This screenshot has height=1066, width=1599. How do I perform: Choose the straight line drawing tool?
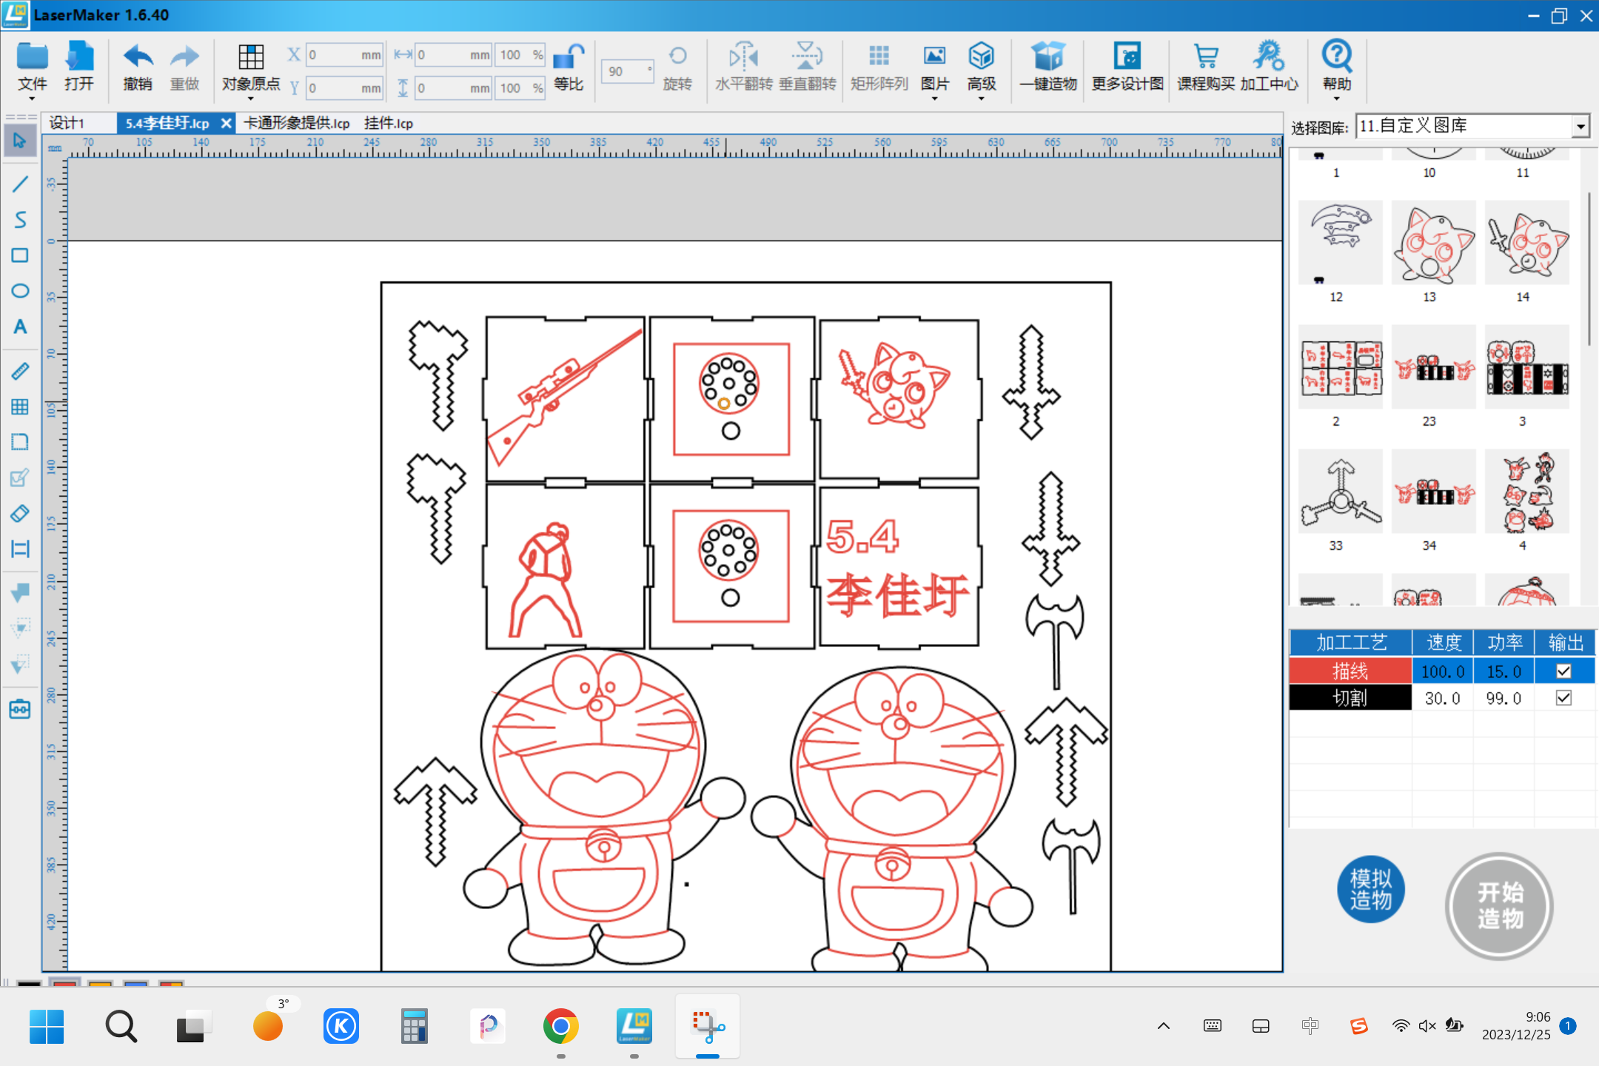coord(20,184)
